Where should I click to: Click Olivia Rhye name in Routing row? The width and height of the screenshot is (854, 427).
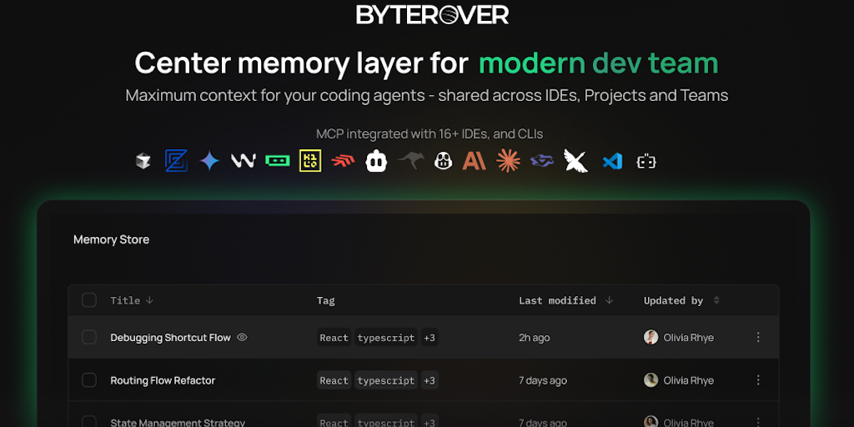(688, 380)
